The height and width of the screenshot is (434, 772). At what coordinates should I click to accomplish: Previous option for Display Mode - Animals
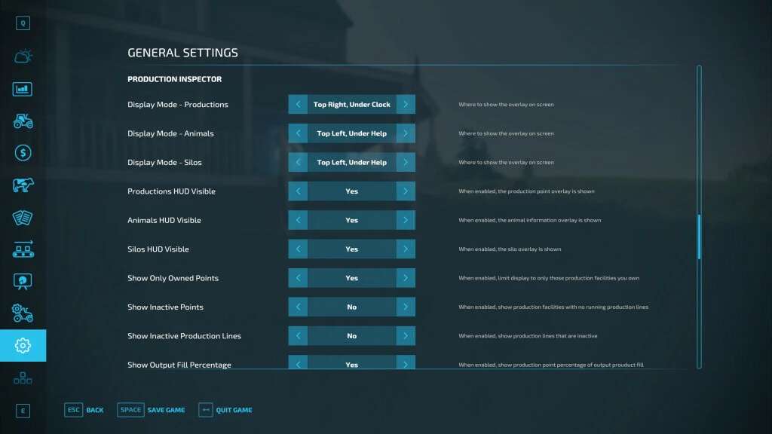298,133
